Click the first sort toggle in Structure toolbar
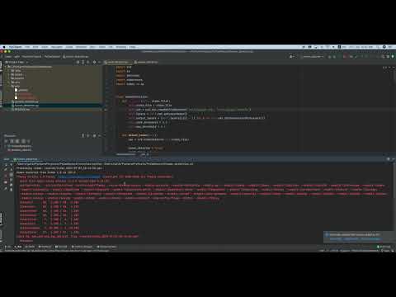This screenshot has height=297, width=396. pyautogui.click(x=7, y=141)
